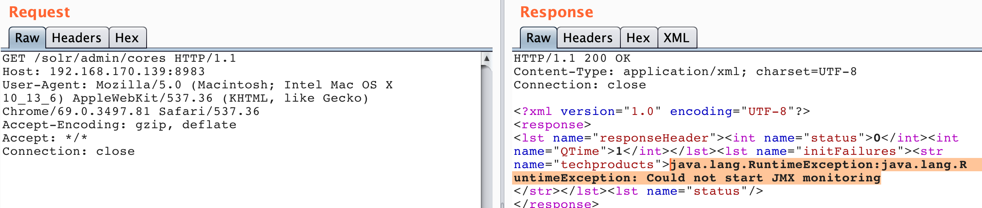Click the HTTP/1.1 200 OK status line
The height and width of the screenshot is (208, 982).
point(572,58)
